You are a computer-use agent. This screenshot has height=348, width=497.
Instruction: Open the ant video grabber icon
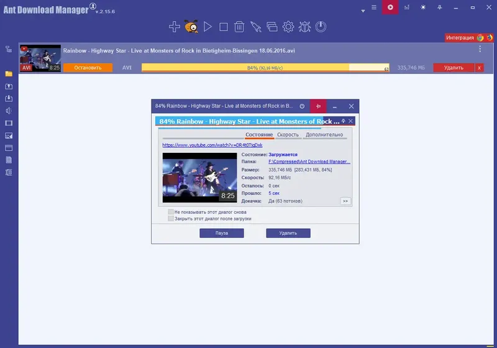[191, 27]
